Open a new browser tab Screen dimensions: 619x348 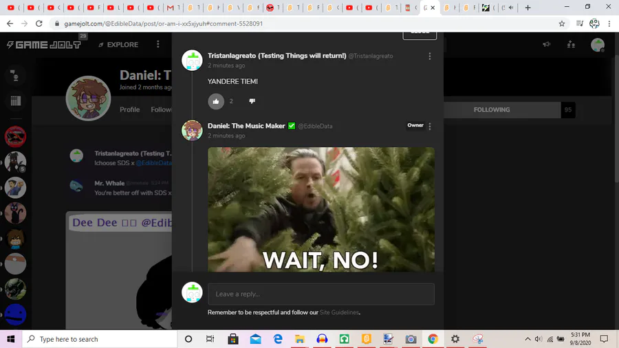[x=528, y=8]
